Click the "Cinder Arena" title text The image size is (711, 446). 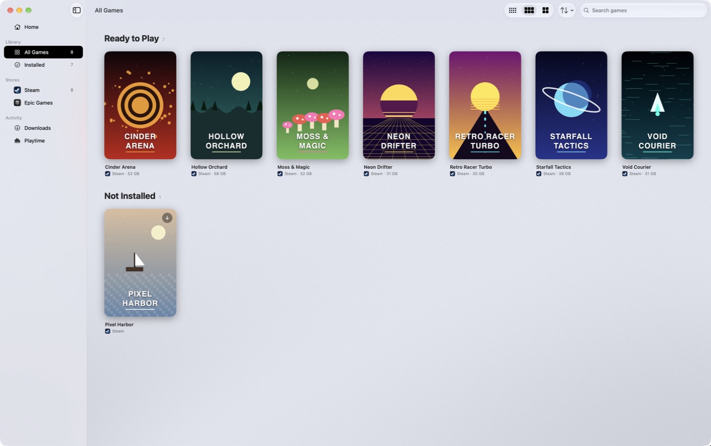click(x=120, y=167)
